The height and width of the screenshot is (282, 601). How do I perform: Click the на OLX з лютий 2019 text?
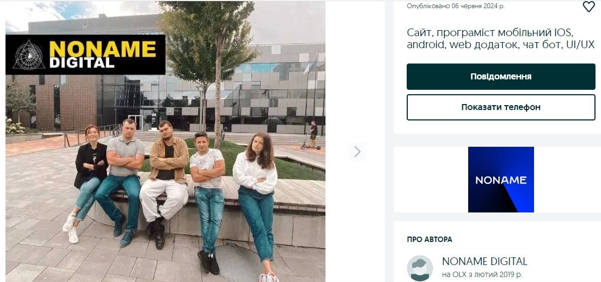coord(482,274)
